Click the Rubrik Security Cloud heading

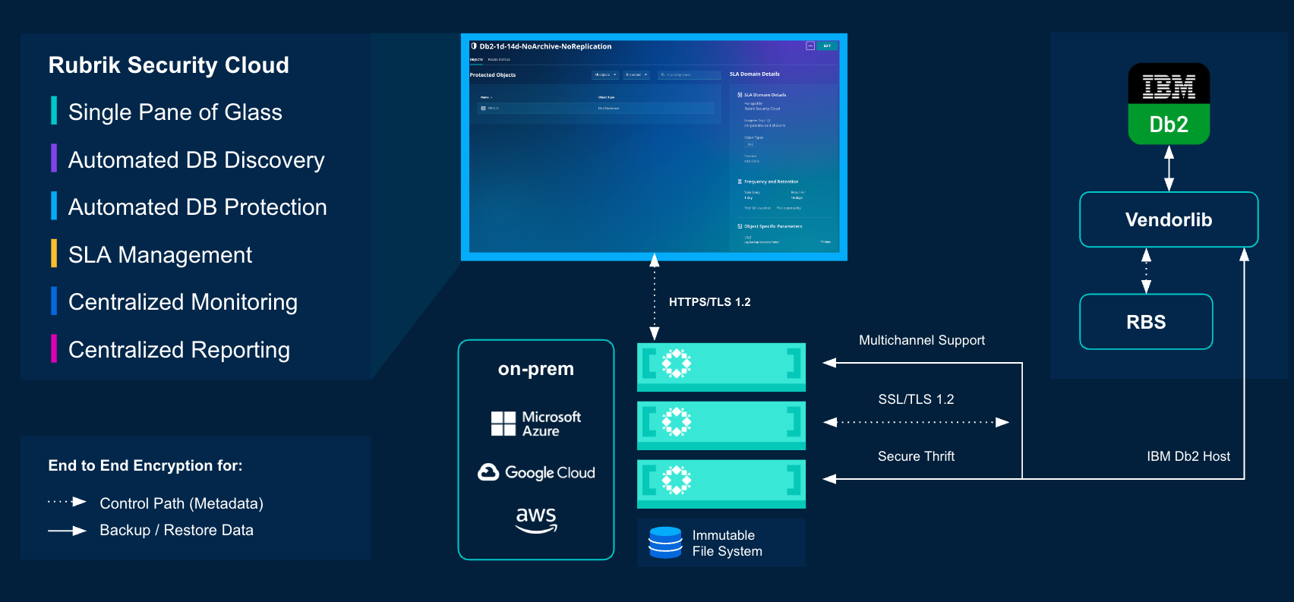(x=169, y=65)
